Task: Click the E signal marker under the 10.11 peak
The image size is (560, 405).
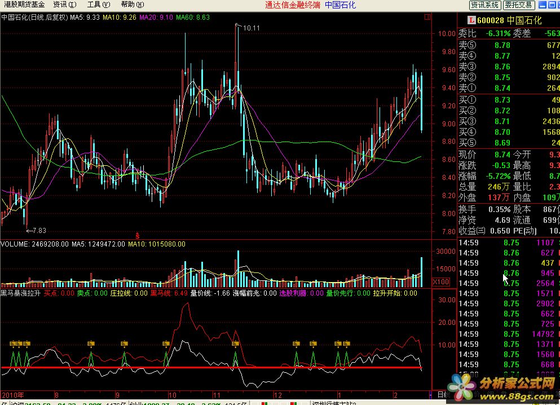Action: click(235, 344)
